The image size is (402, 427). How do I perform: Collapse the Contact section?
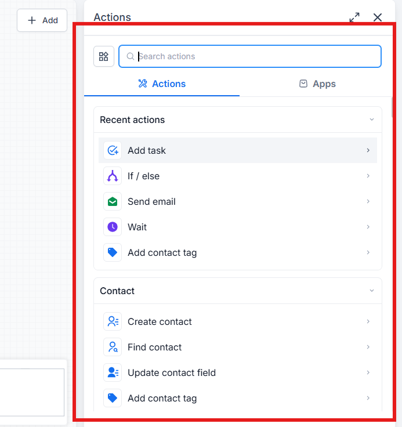[x=371, y=291]
